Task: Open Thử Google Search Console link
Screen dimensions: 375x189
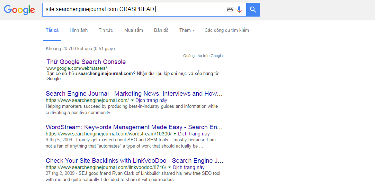Action: point(86,62)
